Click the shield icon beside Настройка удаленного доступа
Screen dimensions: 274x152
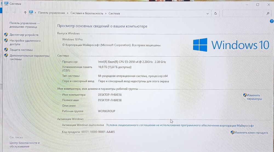coord(6,41)
